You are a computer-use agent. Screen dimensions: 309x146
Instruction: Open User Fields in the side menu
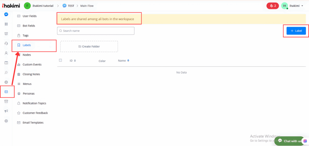click(x=30, y=16)
